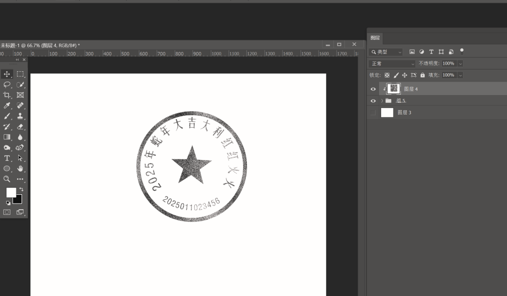Select the Crop tool
This screenshot has width=507, height=296.
coord(7,95)
